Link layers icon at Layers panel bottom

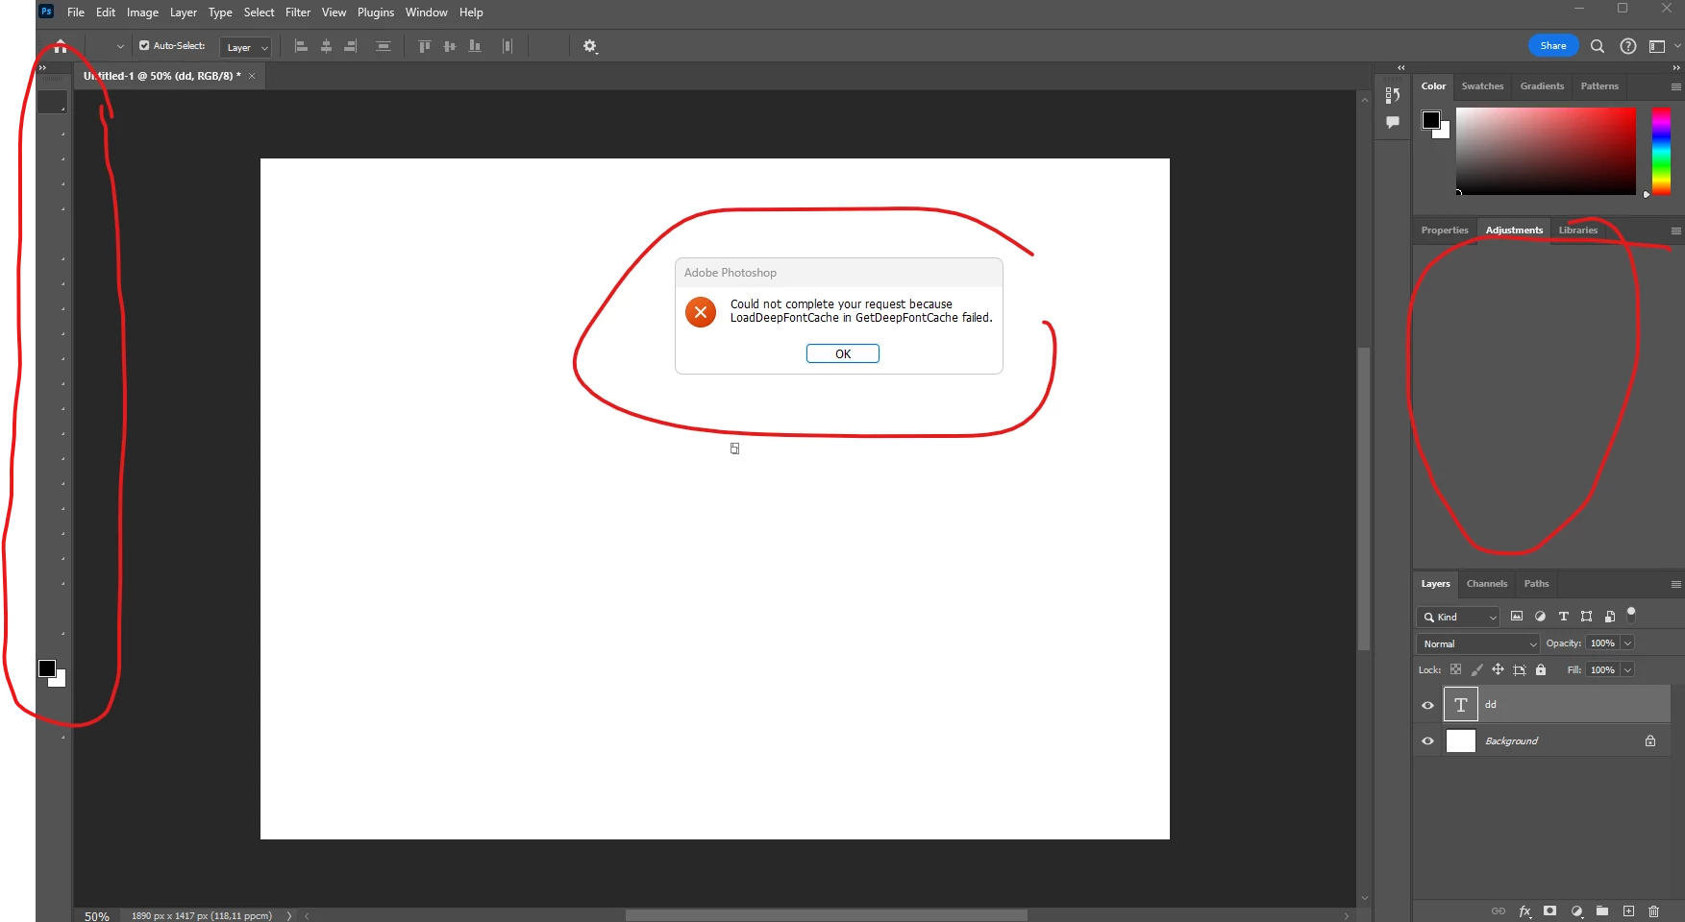1499,910
